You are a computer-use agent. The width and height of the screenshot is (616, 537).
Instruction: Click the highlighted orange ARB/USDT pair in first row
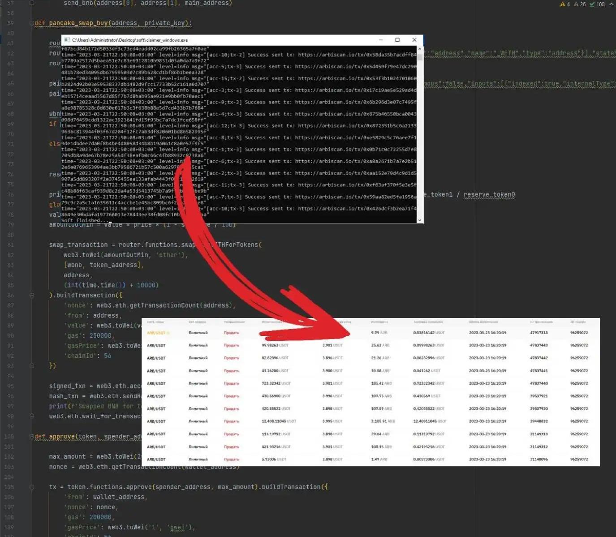pyautogui.click(x=156, y=333)
